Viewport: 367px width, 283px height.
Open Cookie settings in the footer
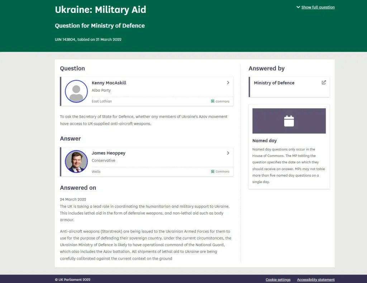278,279
